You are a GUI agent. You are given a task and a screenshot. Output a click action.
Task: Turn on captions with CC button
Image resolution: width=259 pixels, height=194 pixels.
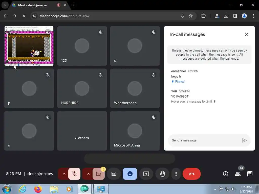click(x=114, y=174)
